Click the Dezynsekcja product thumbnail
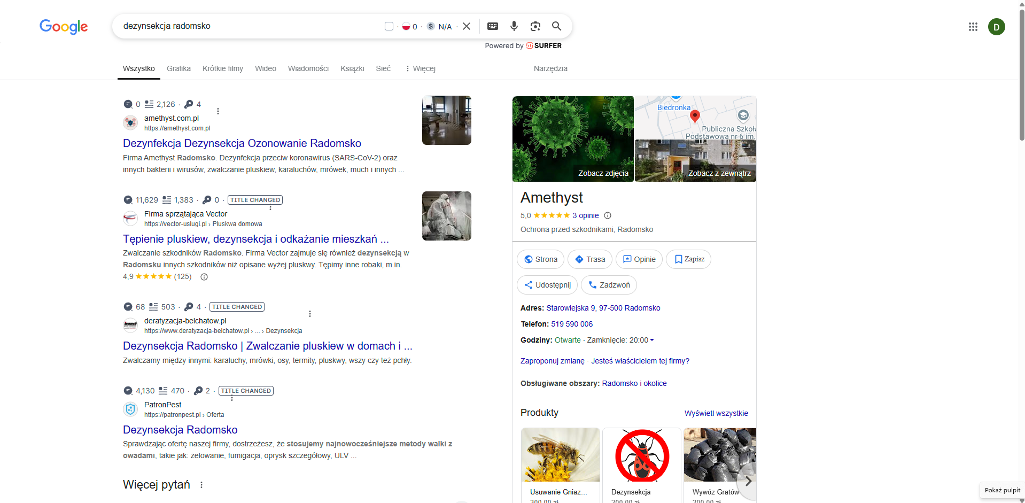This screenshot has height=503, width=1025. pos(641,455)
